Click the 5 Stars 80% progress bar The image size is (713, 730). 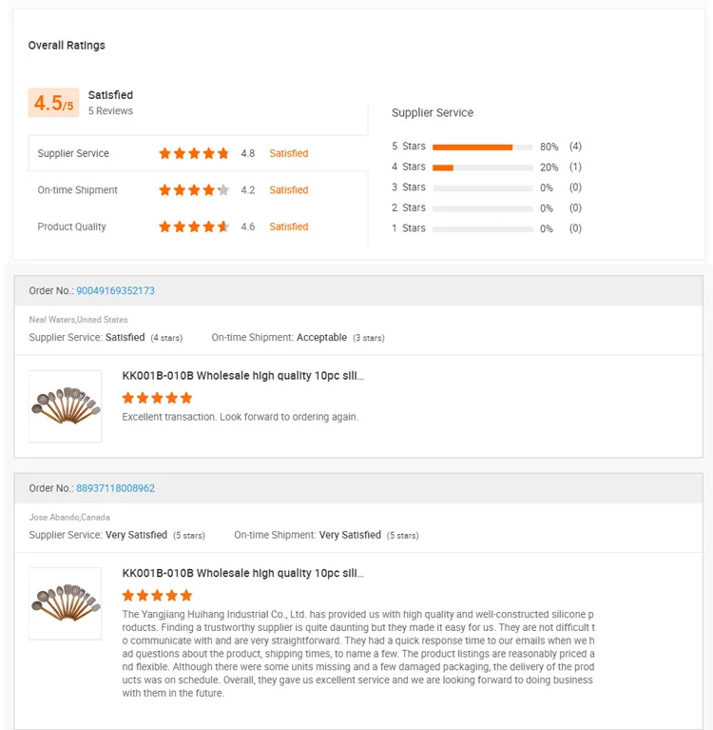click(482, 148)
